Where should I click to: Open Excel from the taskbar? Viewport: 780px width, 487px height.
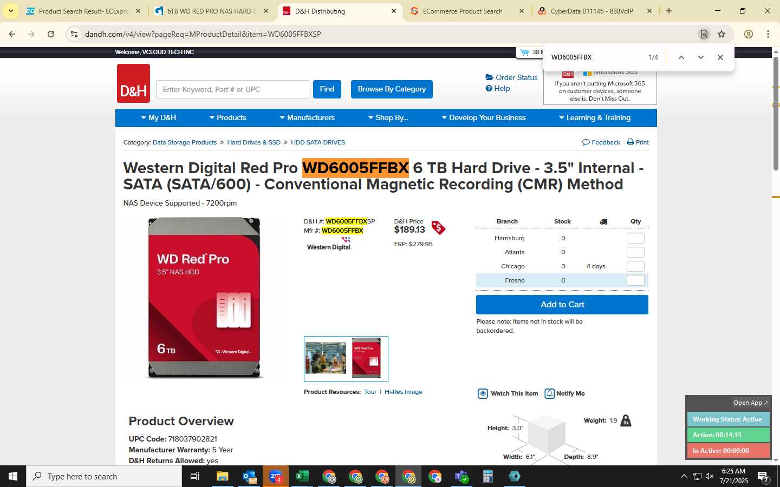[x=302, y=476]
